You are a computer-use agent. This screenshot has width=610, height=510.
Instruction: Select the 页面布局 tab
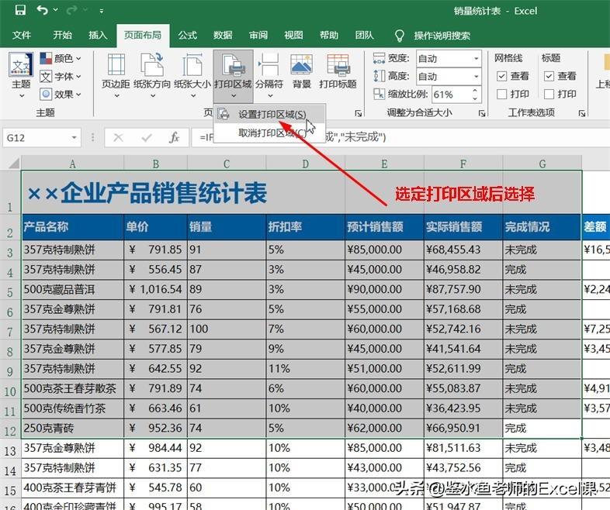[x=143, y=36]
